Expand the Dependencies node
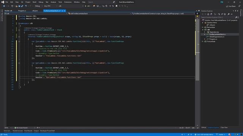This screenshot has height=136, width=243. (205, 32)
